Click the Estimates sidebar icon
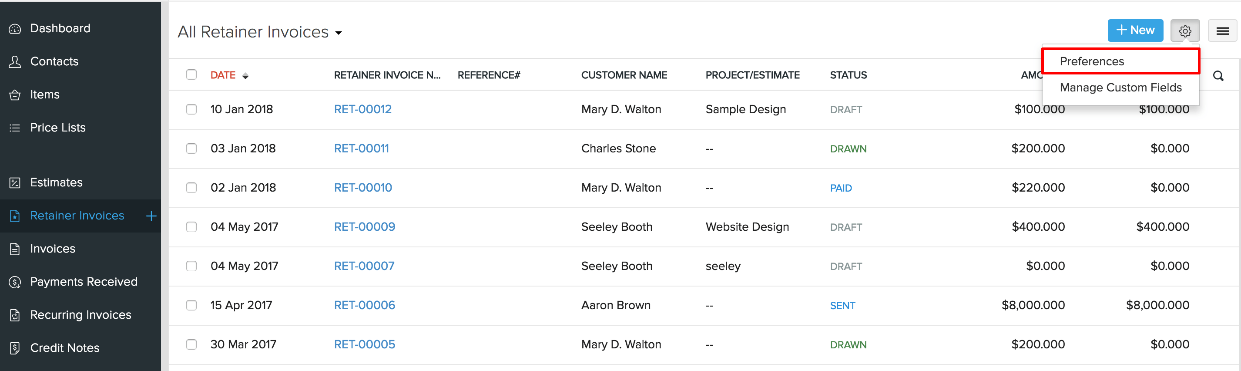The image size is (1241, 371). pyautogui.click(x=15, y=182)
